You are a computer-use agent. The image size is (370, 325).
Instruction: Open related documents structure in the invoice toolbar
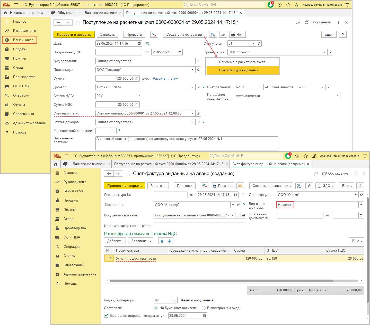coord(299,186)
